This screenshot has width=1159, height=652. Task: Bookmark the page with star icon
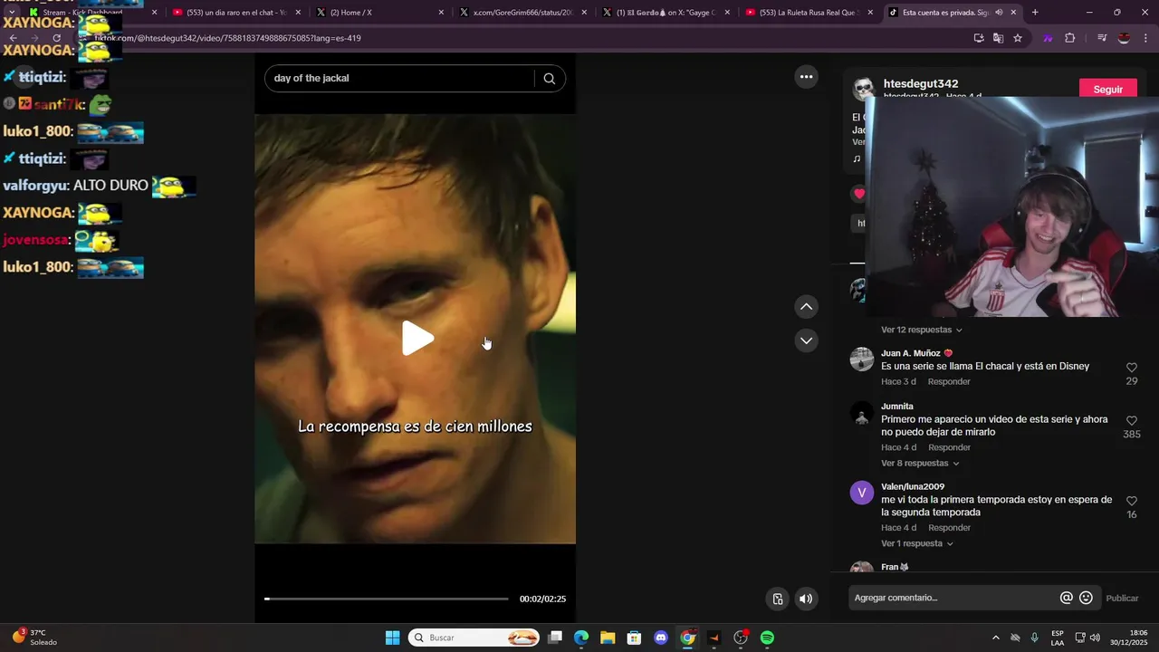pos(1018,38)
